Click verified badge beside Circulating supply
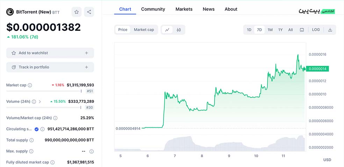The width and height of the screenshot is (344, 167). 36,129
